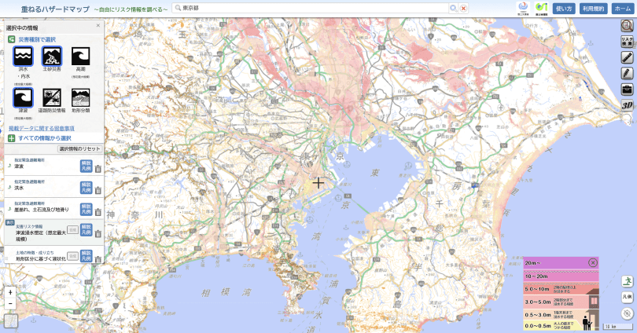Zoom out the map with the minus button

click(x=10, y=303)
